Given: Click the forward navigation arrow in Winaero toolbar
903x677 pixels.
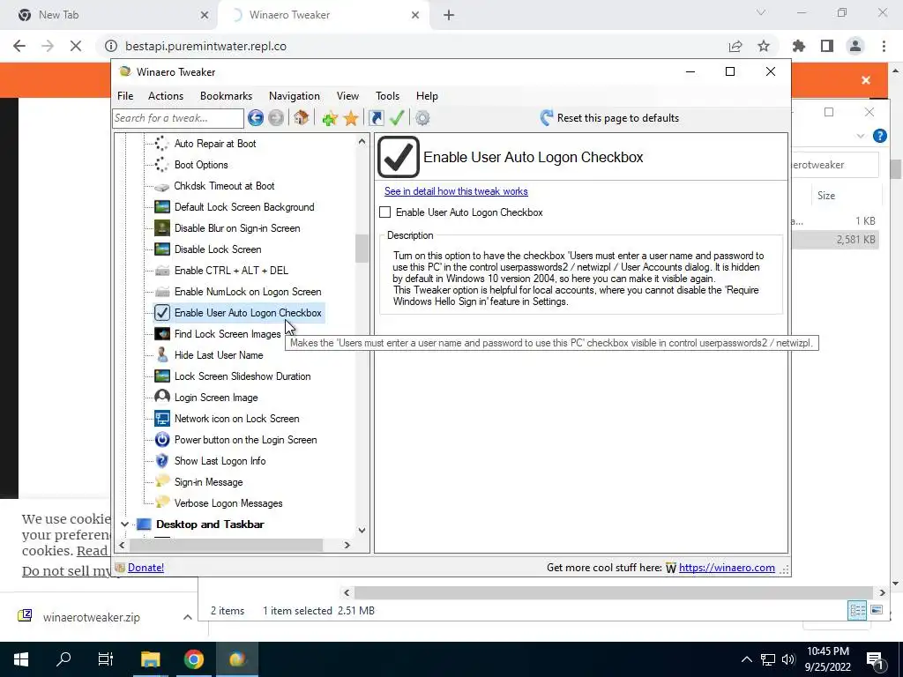Looking at the screenshot, I should coord(276,118).
